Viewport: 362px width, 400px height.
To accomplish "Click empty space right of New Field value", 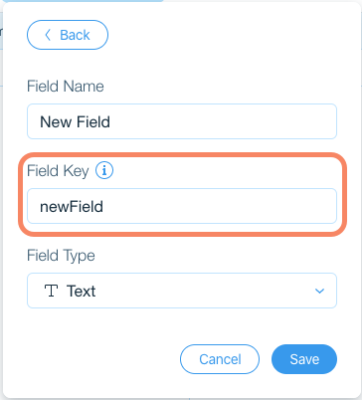I will point(222,121).
